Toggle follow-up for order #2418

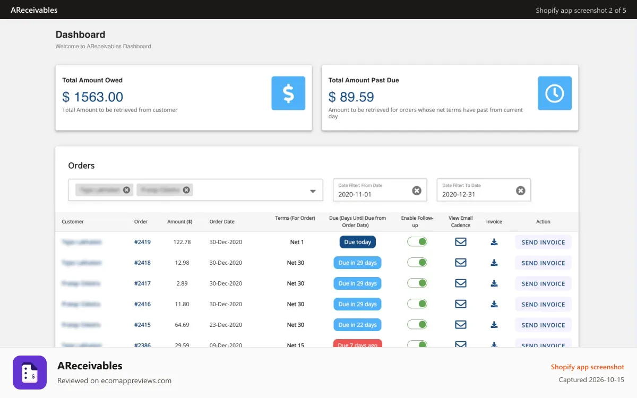click(x=417, y=263)
